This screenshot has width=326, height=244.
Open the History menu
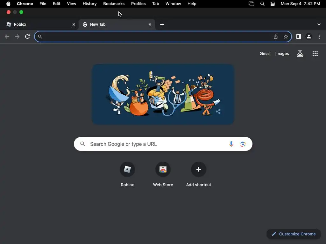click(x=89, y=4)
